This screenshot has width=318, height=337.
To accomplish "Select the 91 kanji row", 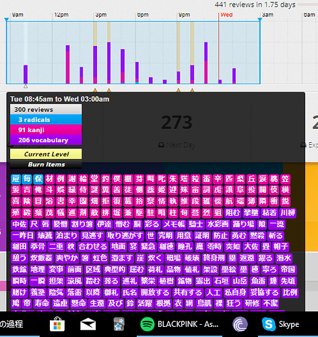I will [46, 130].
